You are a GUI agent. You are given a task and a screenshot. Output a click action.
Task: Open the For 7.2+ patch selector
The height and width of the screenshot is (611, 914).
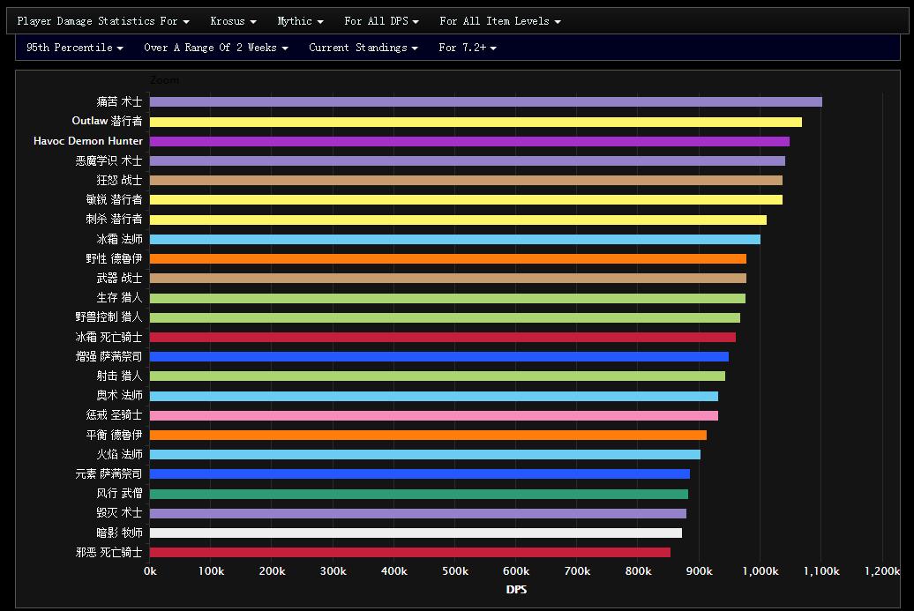click(467, 48)
